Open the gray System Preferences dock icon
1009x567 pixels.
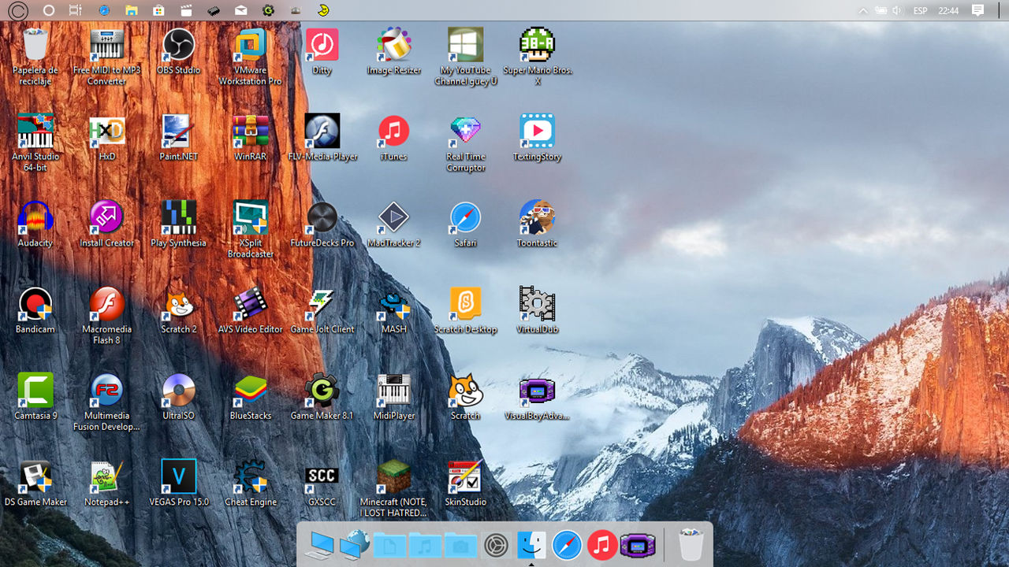coord(496,545)
